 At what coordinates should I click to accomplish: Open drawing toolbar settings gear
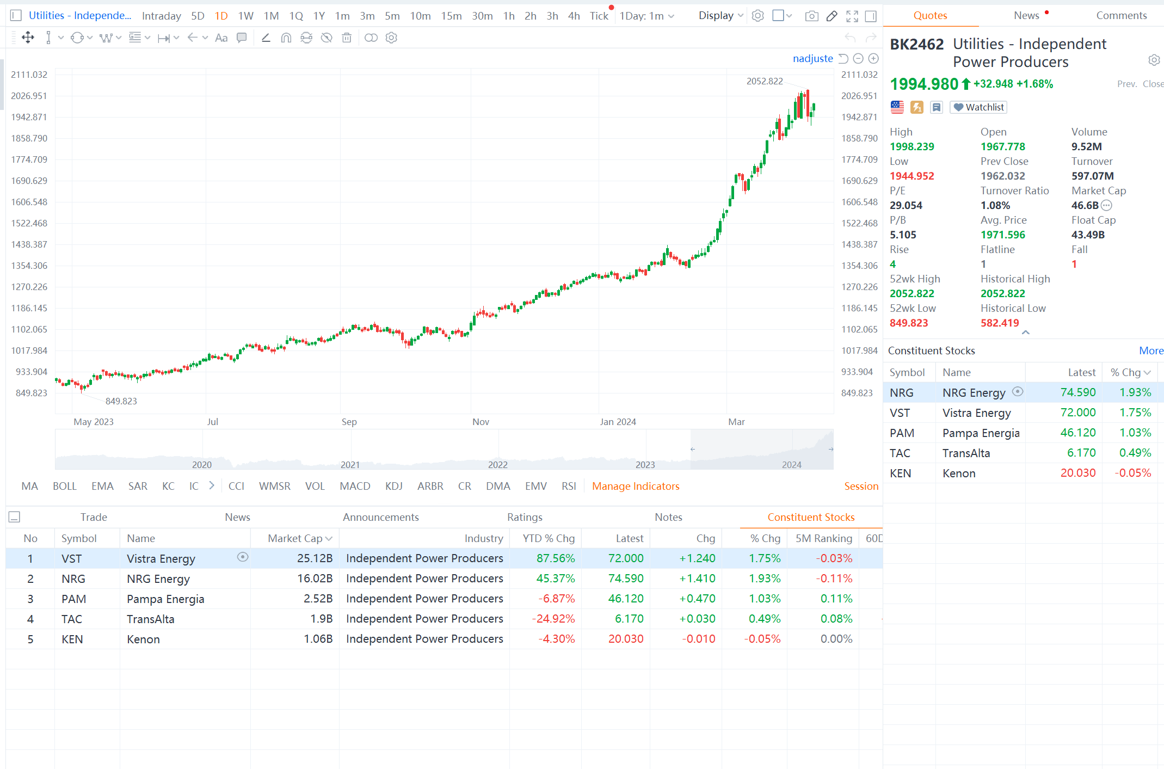(391, 38)
